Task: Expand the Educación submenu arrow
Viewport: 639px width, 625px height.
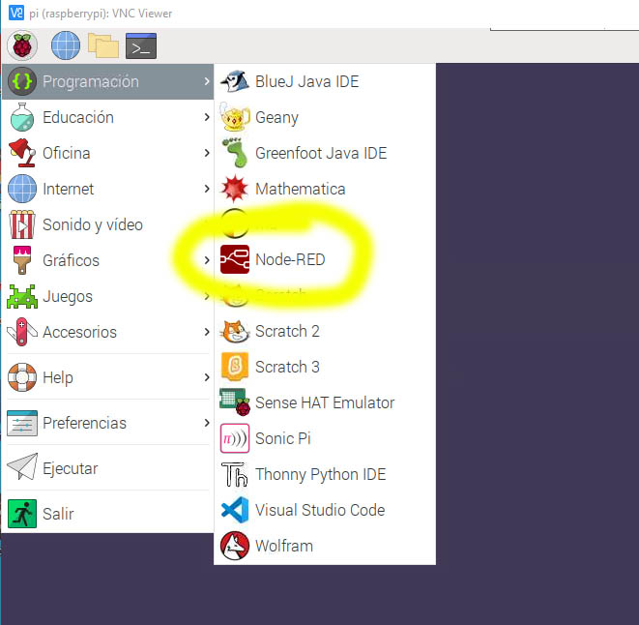Action: [x=207, y=117]
